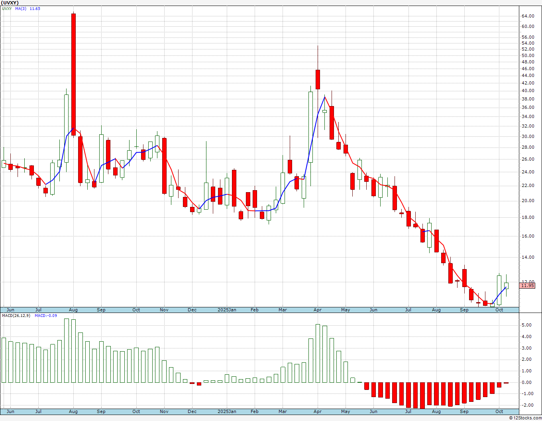Click the 20.00 price axis label
542x421 pixels.
click(528, 201)
